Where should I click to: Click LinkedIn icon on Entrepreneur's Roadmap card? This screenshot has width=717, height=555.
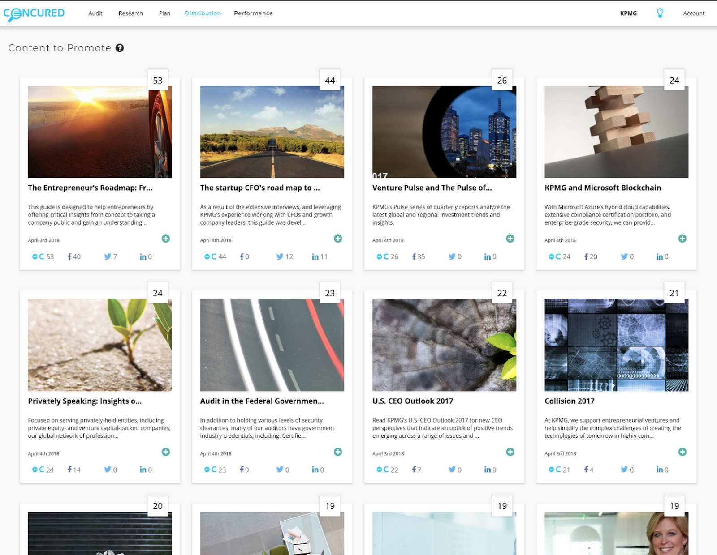pos(143,256)
